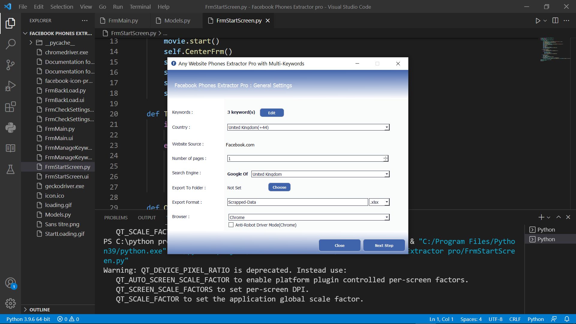Viewport: 576px width, 324px height.
Task: Enable Anti-Robot Driver Mode(Chrome) checkbox
Action: click(231, 225)
